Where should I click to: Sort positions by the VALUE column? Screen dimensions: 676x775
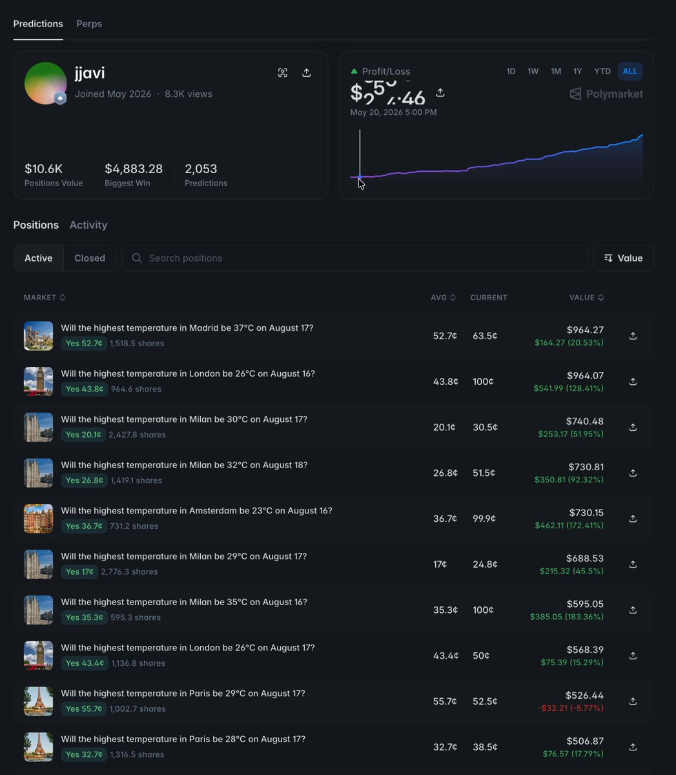(587, 298)
